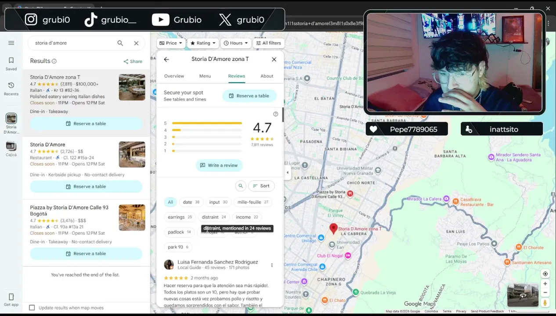This screenshot has height=316, width=556.
Task: Click the Privacy link on map footer
Action: coord(461,311)
